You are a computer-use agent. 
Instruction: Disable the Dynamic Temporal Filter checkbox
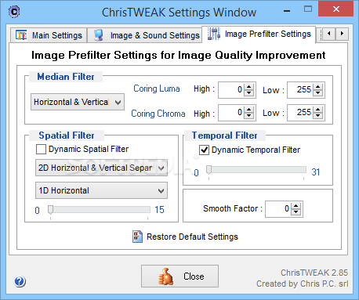tap(204, 150)
